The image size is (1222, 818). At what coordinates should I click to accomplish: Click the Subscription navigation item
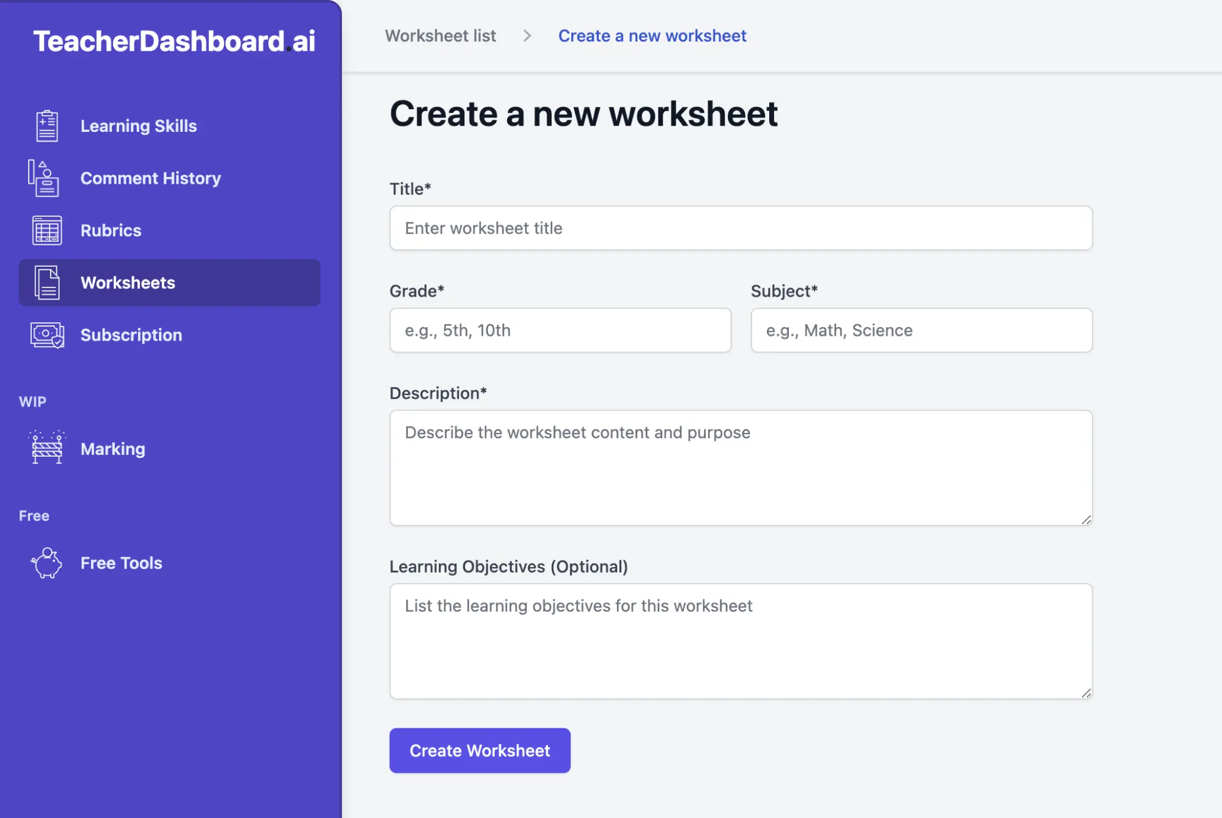pos(170,334)
